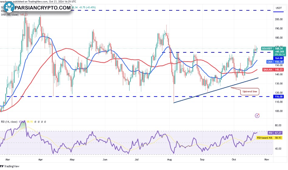Open the TradingView logo link

coord(10,166)
